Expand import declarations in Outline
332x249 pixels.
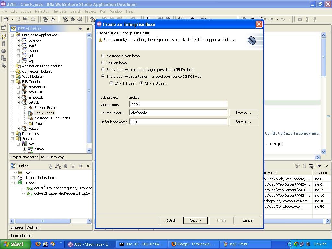[13, 178]
